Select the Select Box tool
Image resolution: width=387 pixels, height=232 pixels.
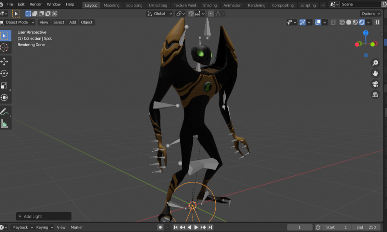click(5, 35)
